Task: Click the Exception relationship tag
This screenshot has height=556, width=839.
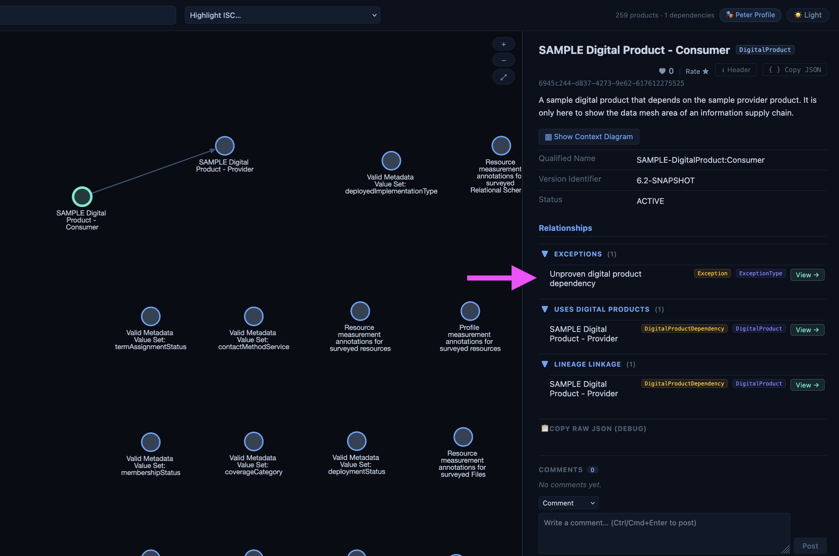Action: click(712, 273)
